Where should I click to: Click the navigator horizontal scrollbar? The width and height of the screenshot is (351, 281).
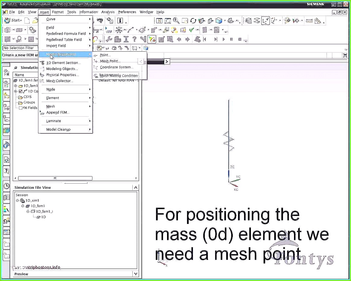(55, 178)
